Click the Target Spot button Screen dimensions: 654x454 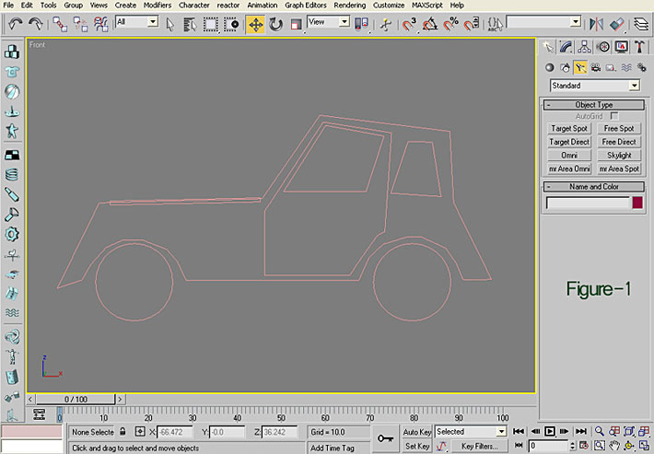point(569,129)
